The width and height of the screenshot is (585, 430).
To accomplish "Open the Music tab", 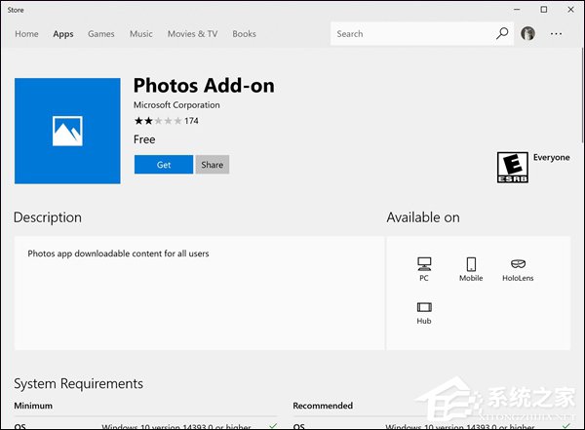I will click(141, 34).
